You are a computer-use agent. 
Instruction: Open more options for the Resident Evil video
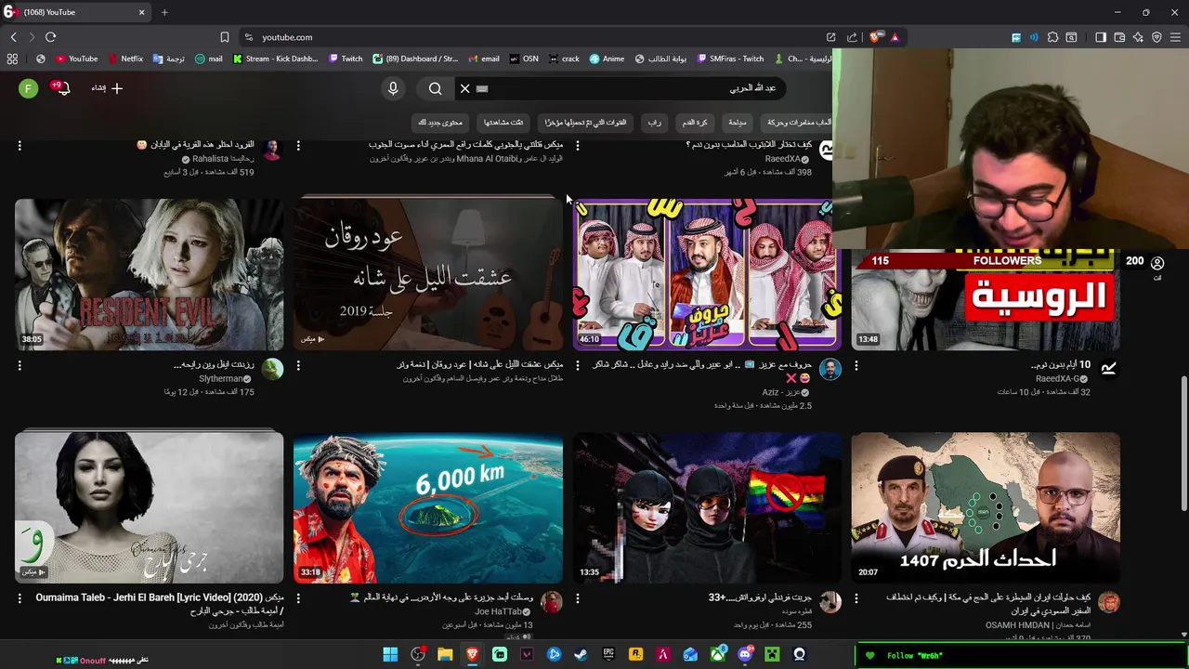(x=20, y=366)
